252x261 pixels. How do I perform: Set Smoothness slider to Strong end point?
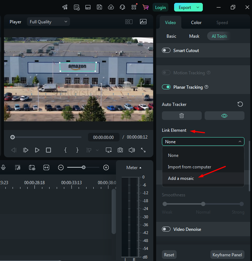(242, 204)
